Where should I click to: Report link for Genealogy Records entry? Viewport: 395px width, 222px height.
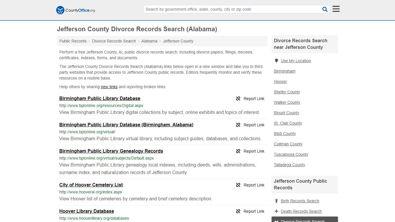tap(254, 151)
